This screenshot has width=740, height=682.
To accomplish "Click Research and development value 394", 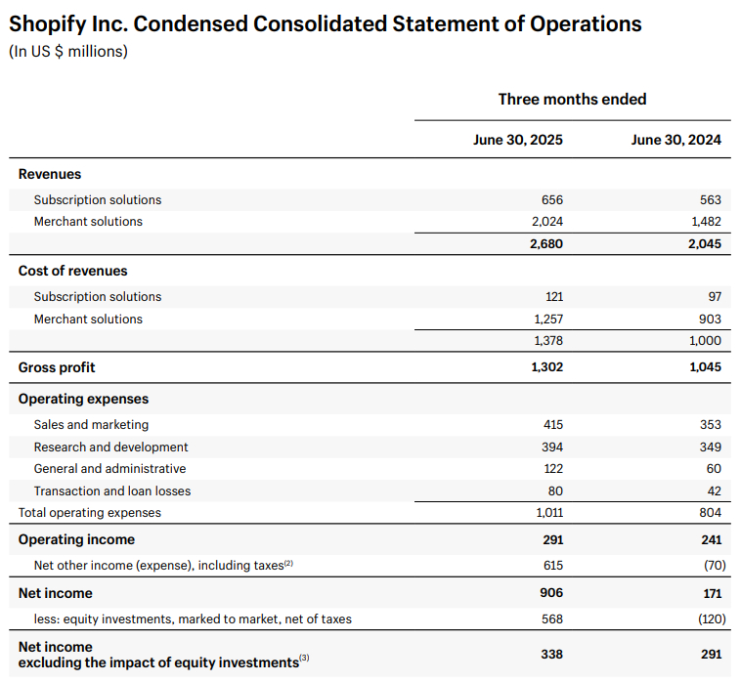I will [552, 448].
